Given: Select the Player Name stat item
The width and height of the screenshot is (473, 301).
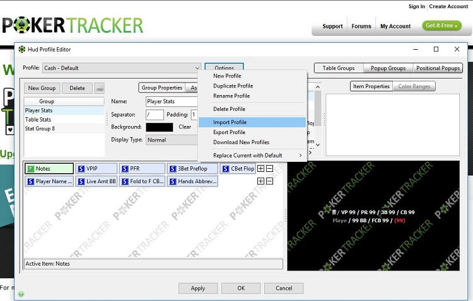Looking at the screenshot, I should coord(49,181).
